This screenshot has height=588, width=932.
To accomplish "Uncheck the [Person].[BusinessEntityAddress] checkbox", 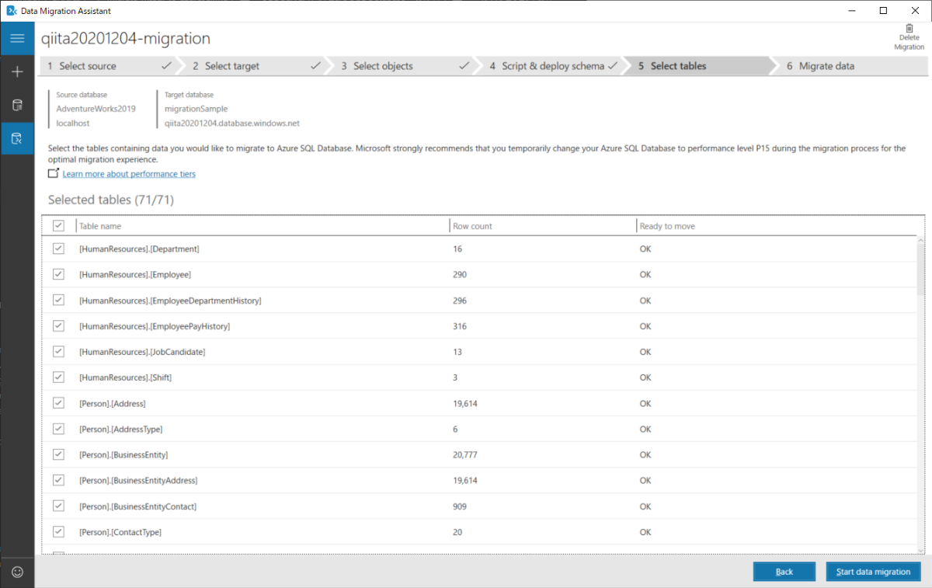I will click(x=58, y=480).
